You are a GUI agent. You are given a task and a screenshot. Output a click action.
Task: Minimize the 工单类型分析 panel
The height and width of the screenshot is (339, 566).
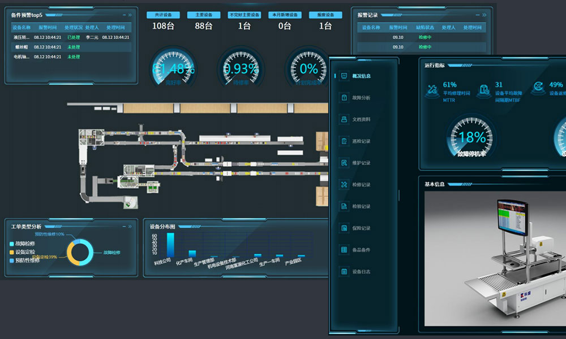(x=124, y=227)
